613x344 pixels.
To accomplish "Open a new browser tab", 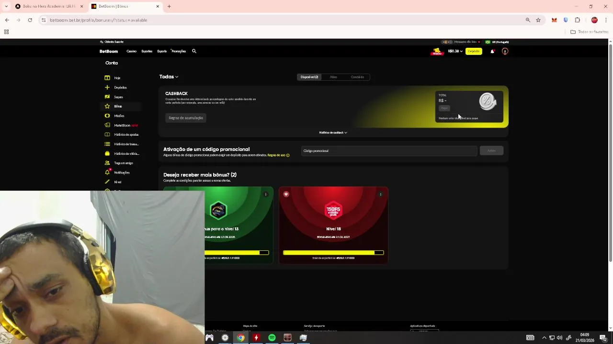I will pyautogui.click(x=169, y=6).
